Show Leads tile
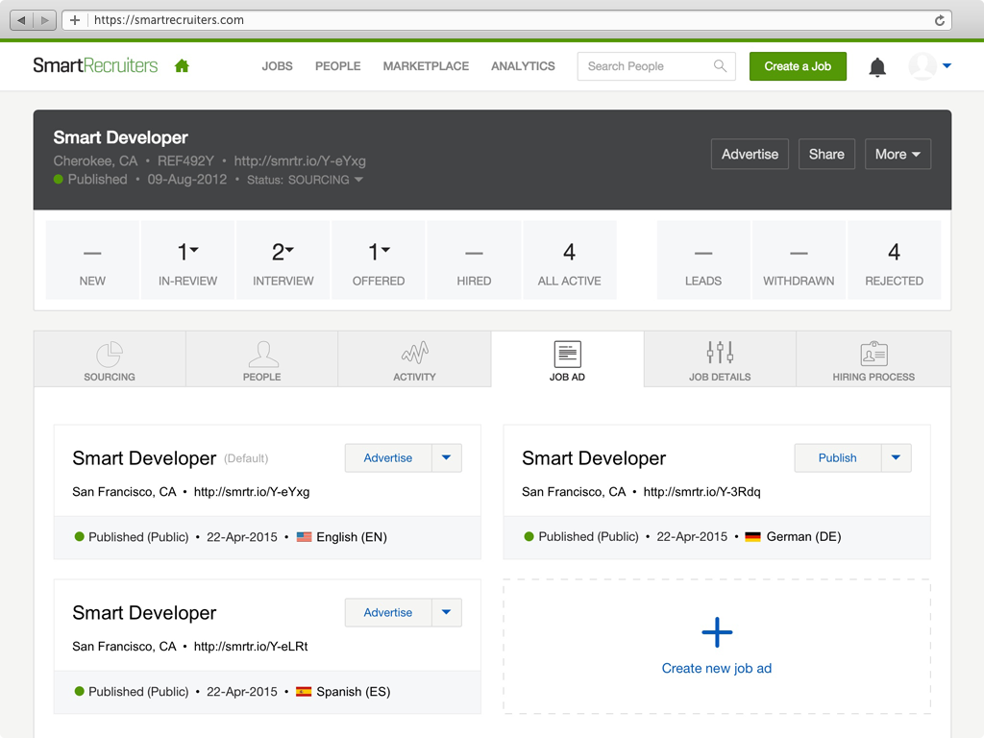 (703, 259)
